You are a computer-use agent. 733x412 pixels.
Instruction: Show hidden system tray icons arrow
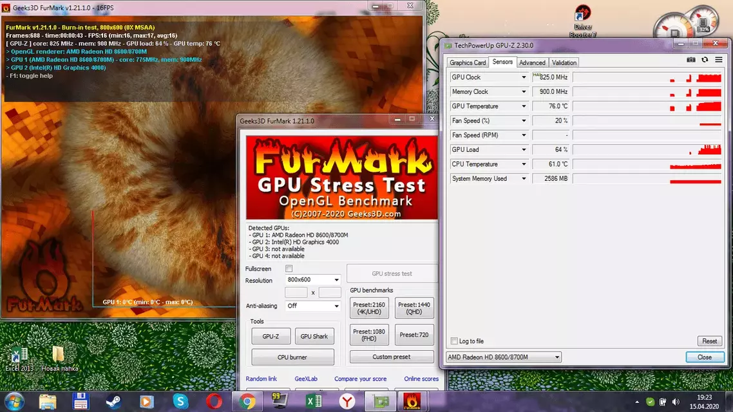click(636, 402)
